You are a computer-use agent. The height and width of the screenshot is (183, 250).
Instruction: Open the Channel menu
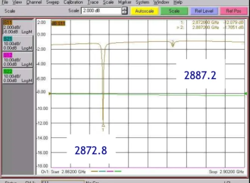[x=34, y=2]
